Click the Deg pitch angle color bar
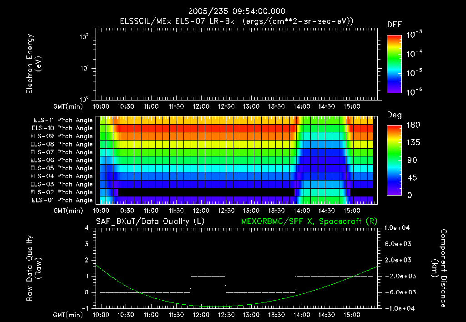Screen dimensions: 466x322 394,160
